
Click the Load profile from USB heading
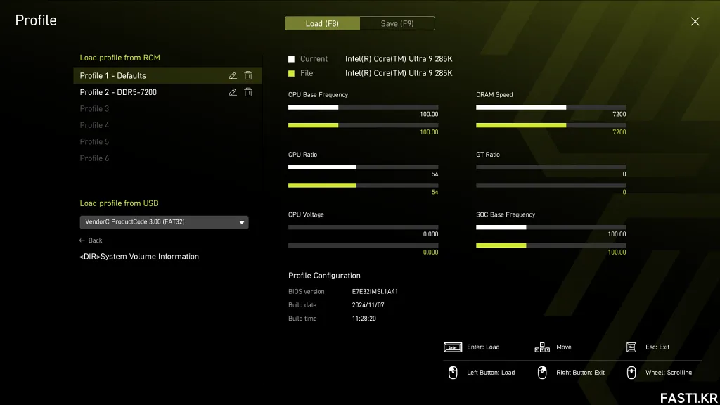(119, 203)
